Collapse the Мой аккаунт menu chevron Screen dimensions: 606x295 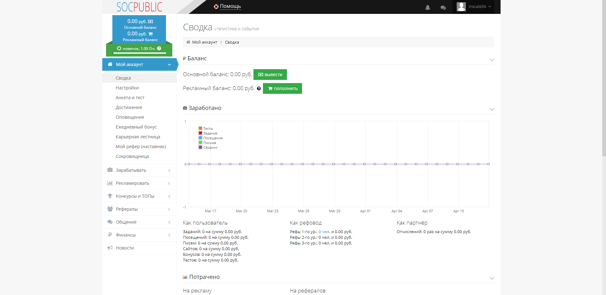click(x=169, y=64)
